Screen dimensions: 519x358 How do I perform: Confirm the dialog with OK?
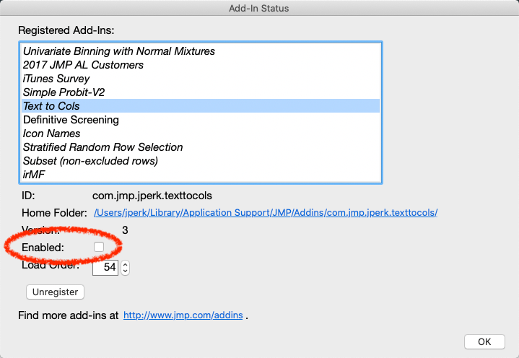(484, 342)
